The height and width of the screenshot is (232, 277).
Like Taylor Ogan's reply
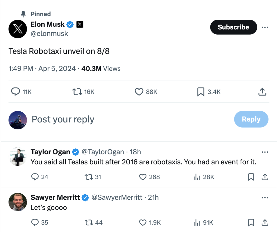click(x=143, y=177)
